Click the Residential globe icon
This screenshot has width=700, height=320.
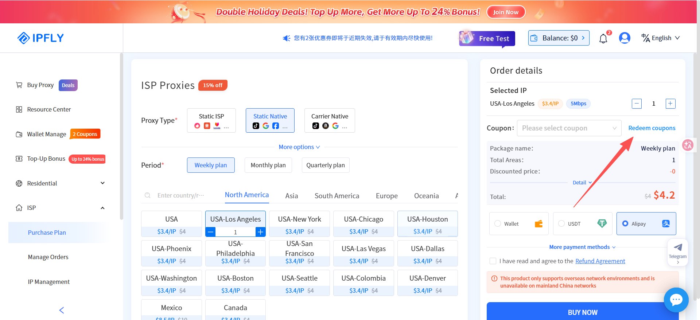click(x=19, y=183)
